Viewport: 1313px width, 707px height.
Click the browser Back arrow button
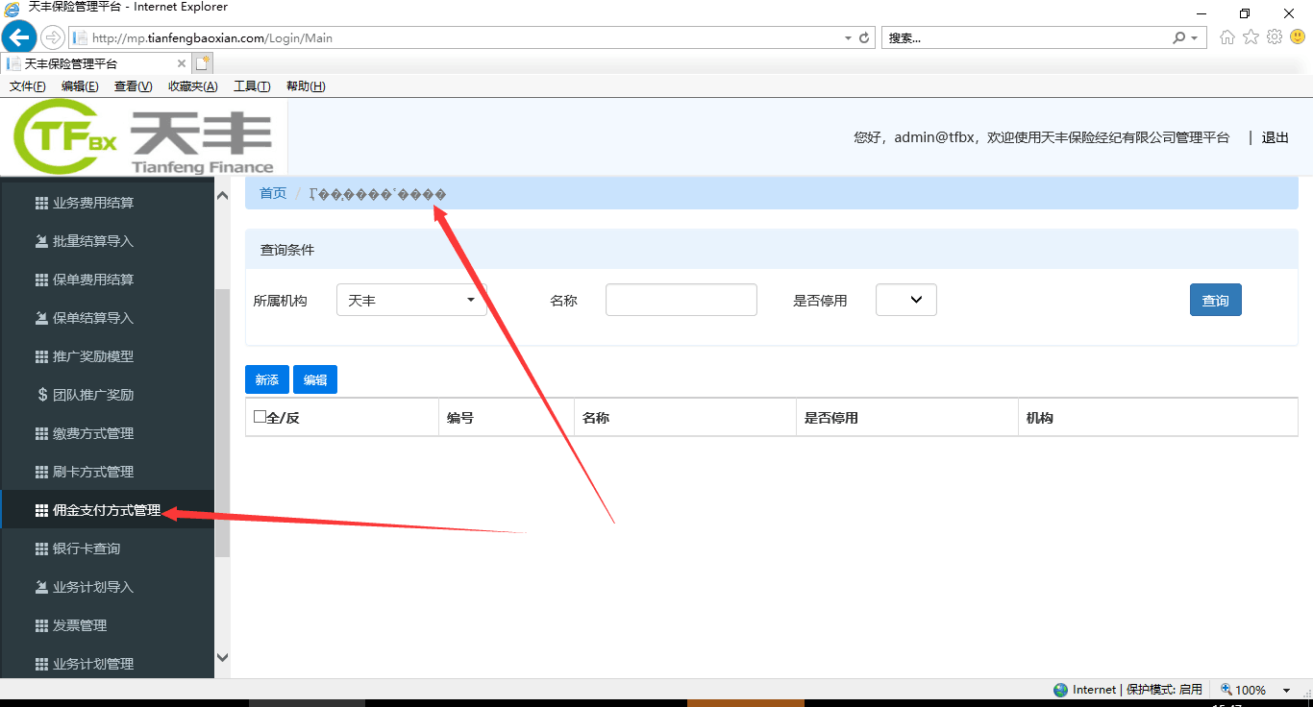(x=18, y=37)
